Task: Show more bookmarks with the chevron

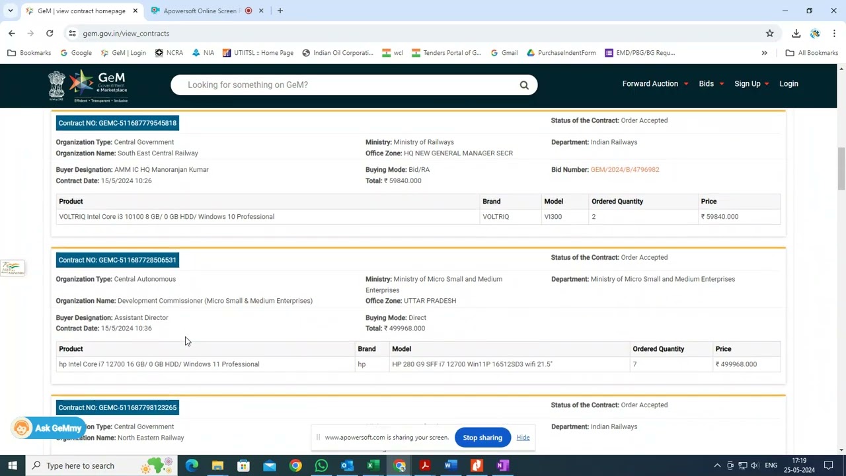Action: click(765, 53)
